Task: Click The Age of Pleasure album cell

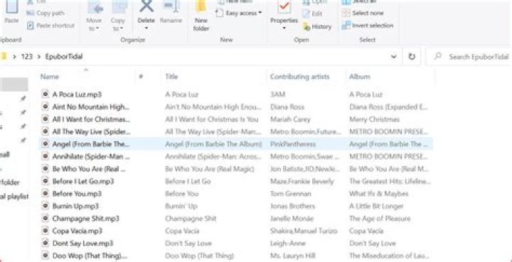Action: [380, 219]
